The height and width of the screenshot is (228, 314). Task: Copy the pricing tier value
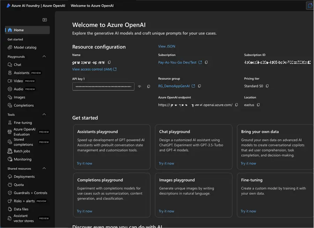coord(267,86)
